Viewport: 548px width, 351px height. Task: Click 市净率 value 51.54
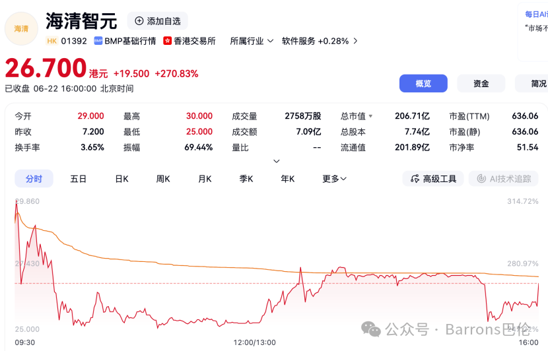click(528, 147)
